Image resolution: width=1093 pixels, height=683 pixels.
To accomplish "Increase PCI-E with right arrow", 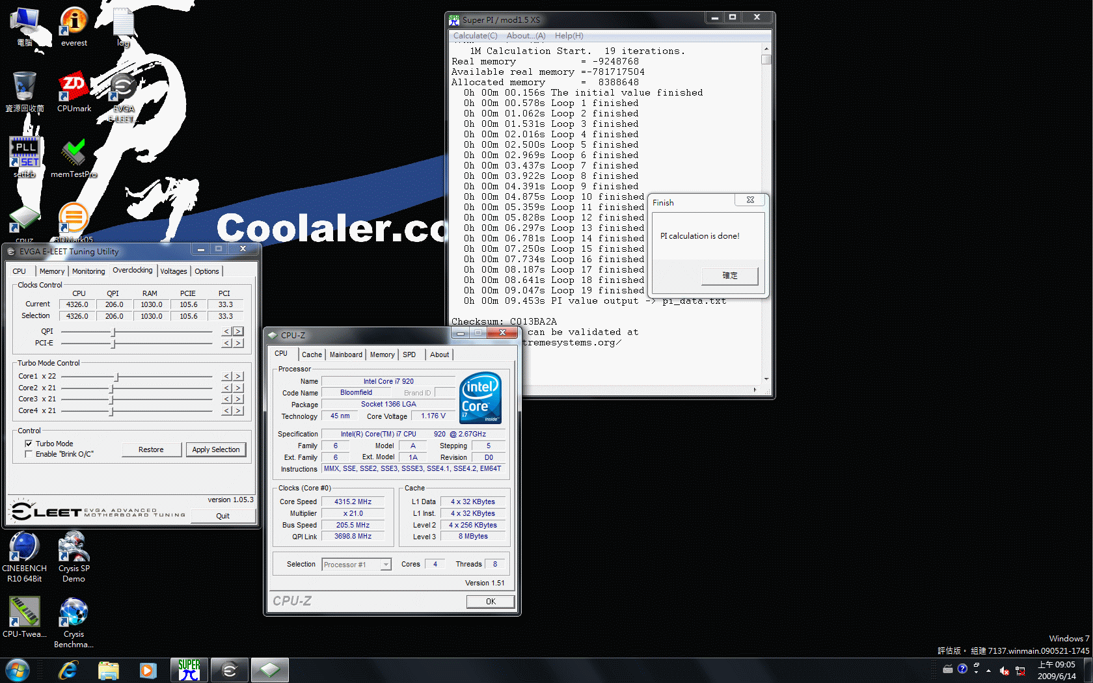I will pos(238,343).
